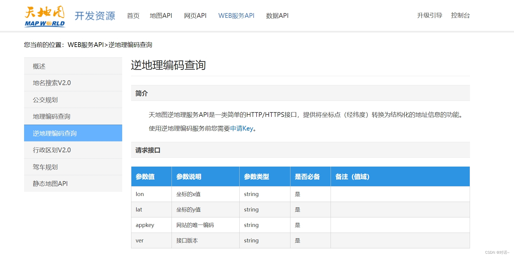The image size is (514, 257).
Task: Open the 开发资源 site title
Action: (x=95, y=16)
